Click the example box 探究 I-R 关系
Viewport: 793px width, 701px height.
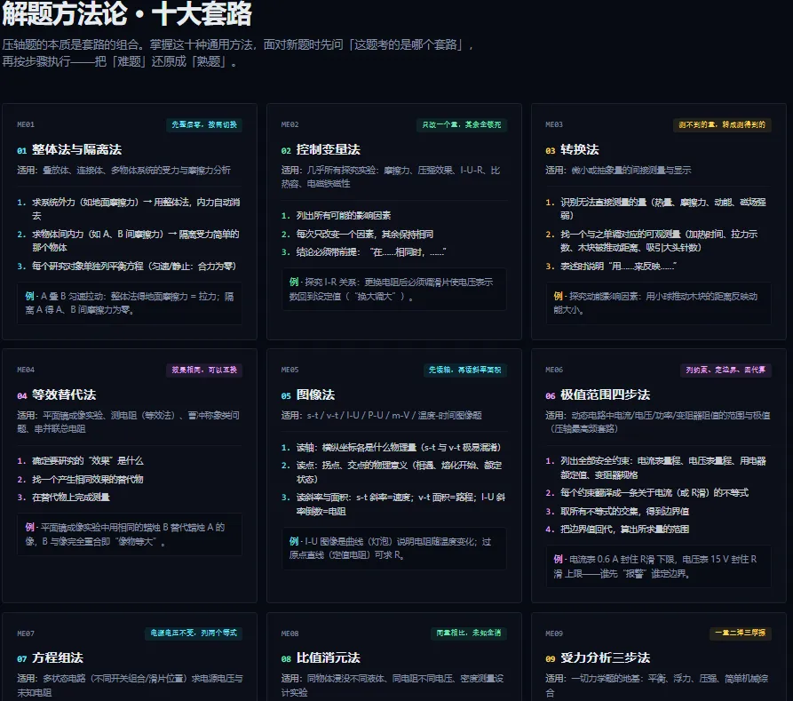tap(394, 289)
